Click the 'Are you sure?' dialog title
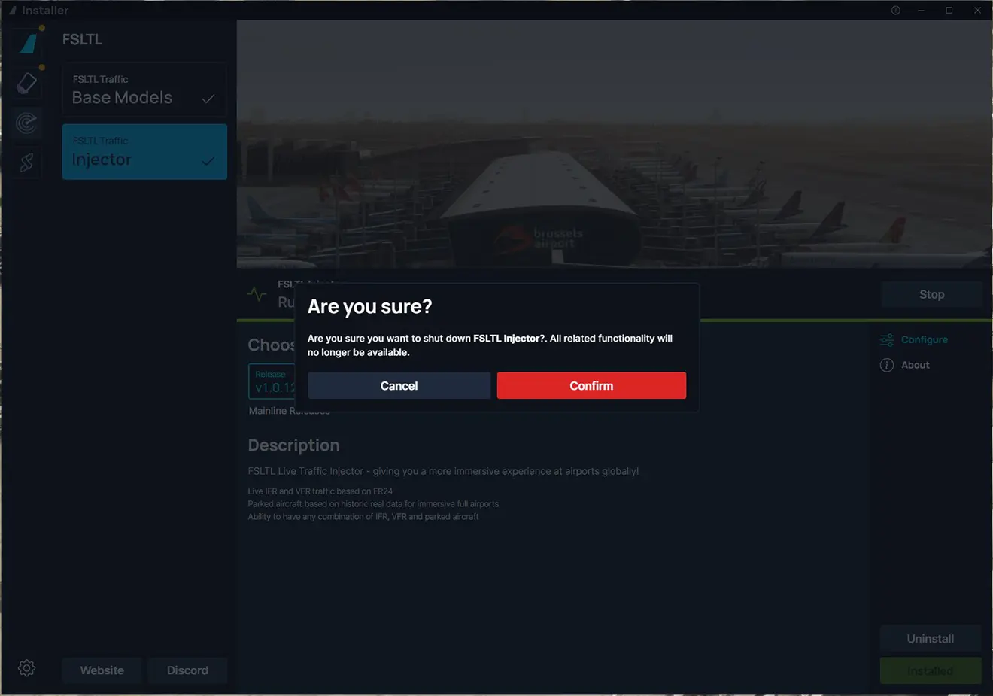The height and width of the screenshot is (696, 993). click(369, 307)
